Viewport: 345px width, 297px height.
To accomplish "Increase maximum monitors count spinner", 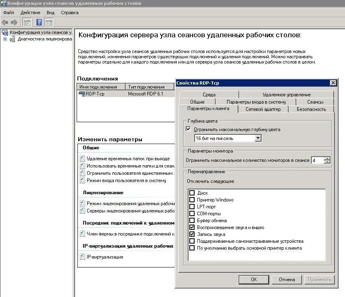I will 327,159.
